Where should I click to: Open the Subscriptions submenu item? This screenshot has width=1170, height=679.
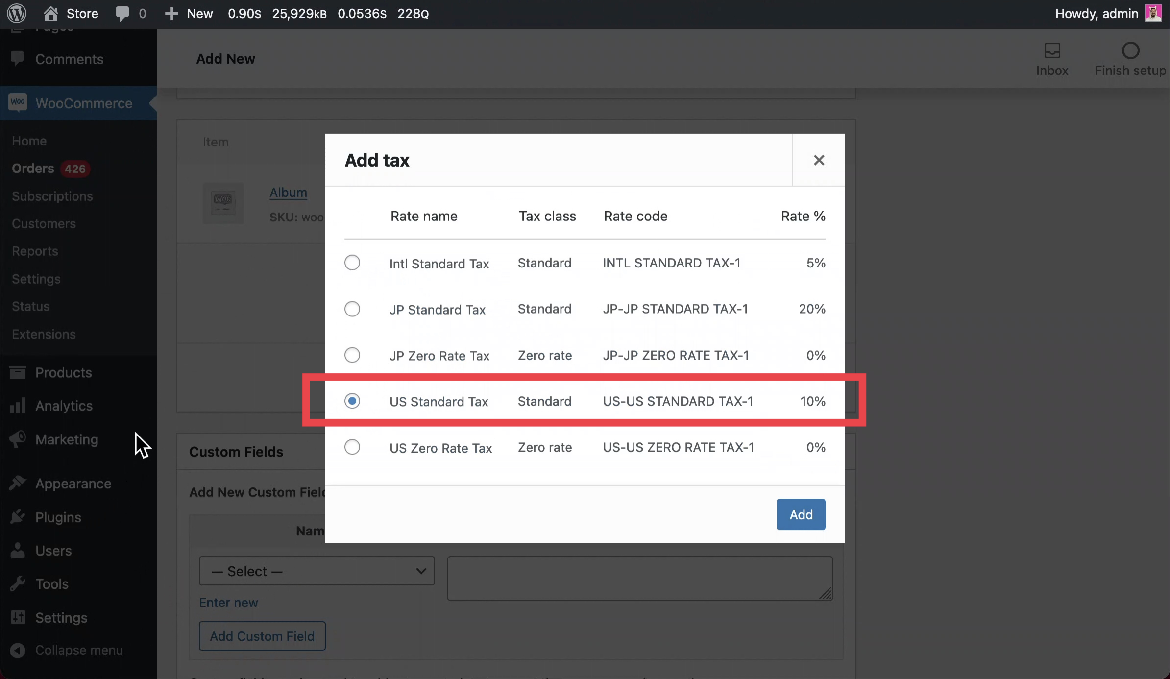click(x=52, y=196)
